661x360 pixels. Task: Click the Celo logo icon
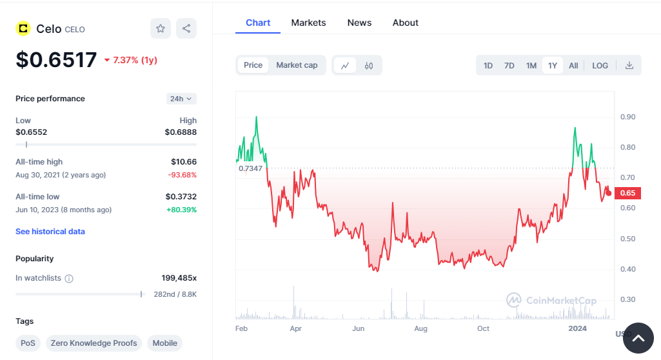23,28
